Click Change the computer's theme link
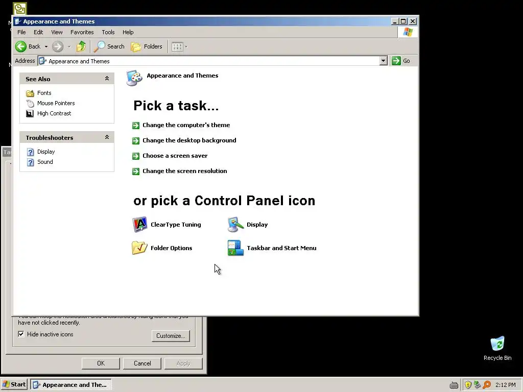 coord(186,125)
